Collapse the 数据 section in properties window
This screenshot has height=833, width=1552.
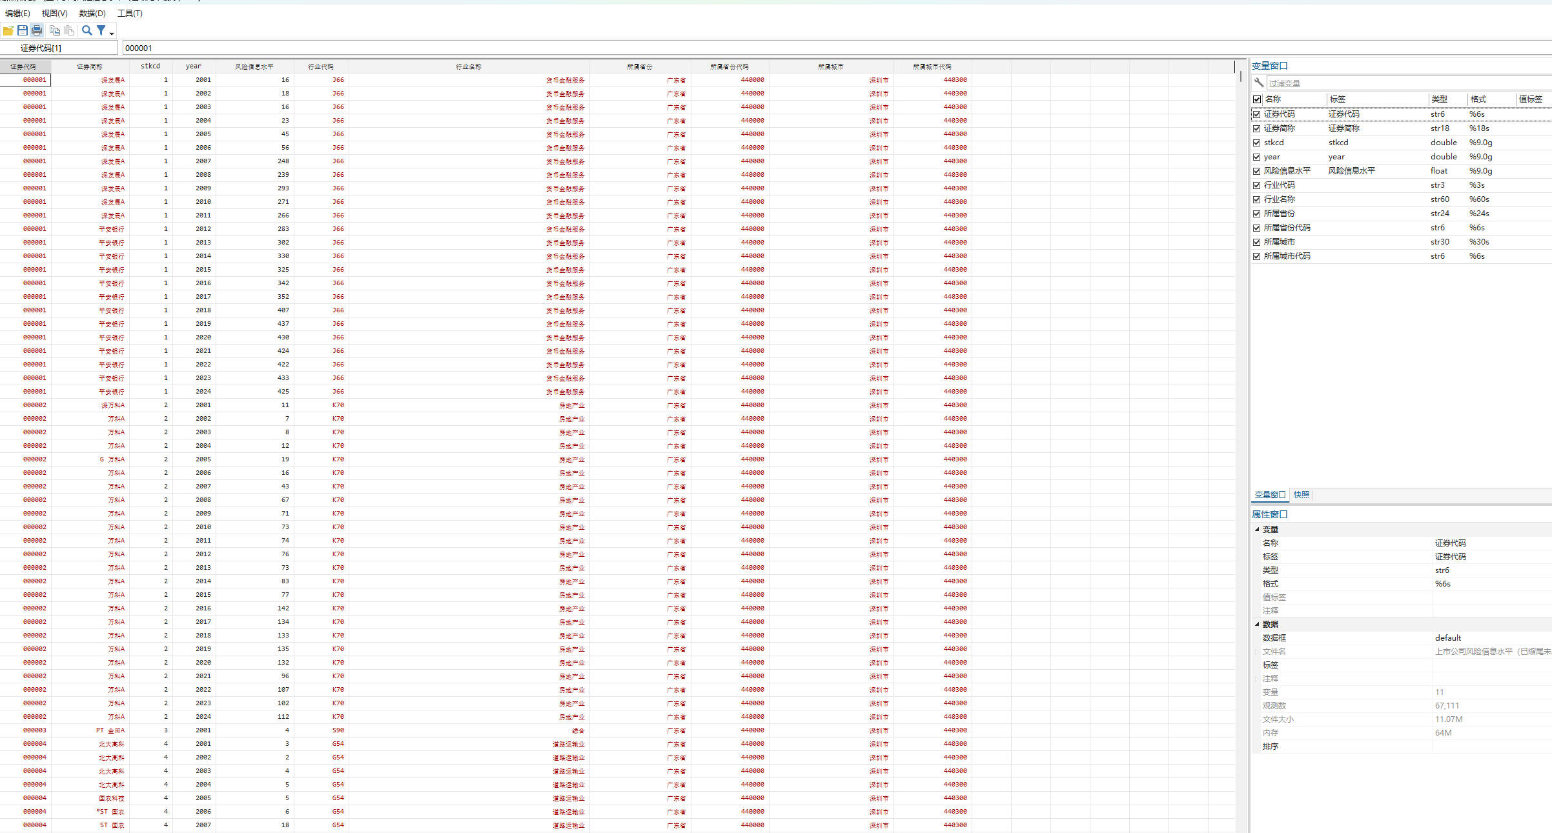coord(1258,624)
